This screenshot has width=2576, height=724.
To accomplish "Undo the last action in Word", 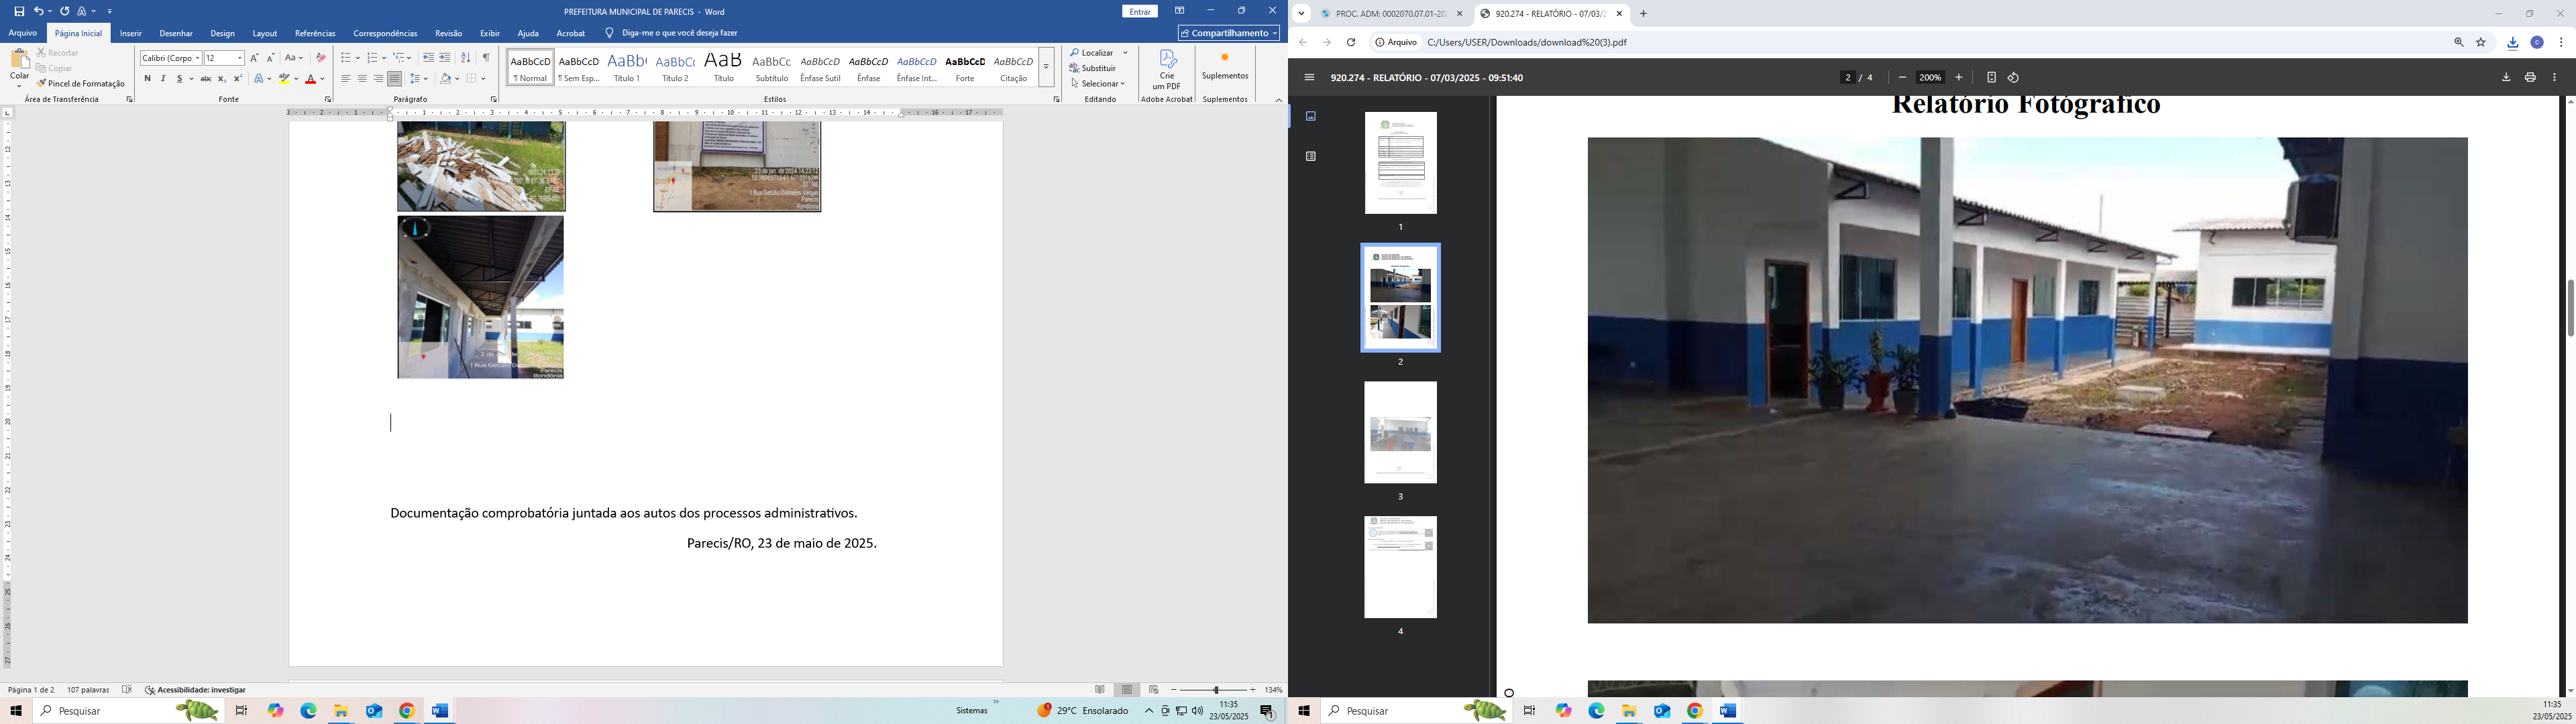I will pyautogui.click(x=38, y=11).
